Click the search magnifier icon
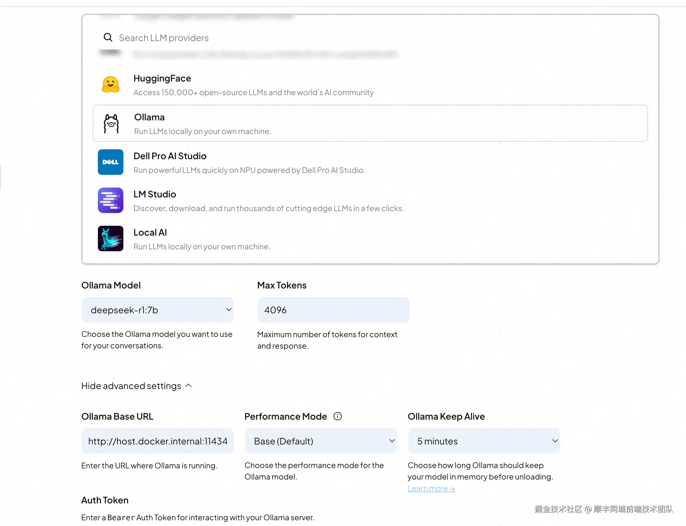This screenshot has width=686, height=526. pos(108,38)
